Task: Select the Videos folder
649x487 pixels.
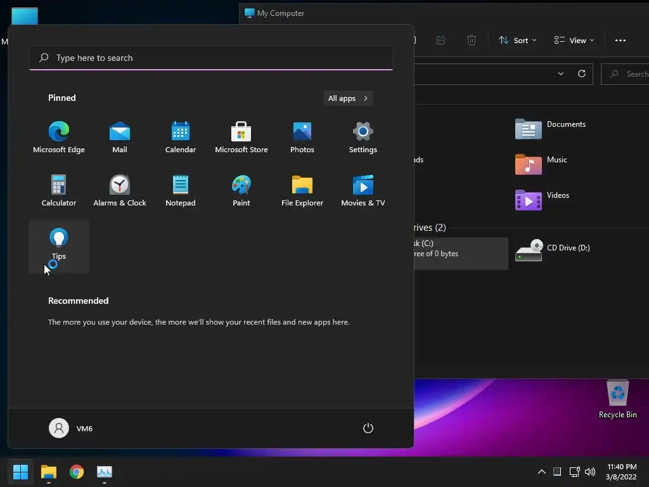Action: (x=543, y=200)
